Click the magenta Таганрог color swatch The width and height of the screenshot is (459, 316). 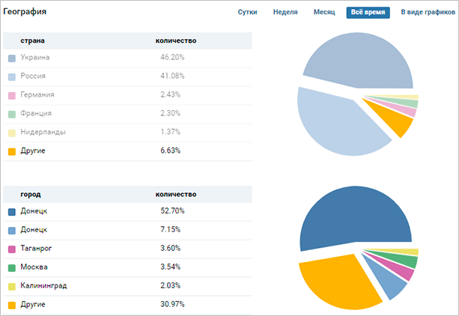12,249
